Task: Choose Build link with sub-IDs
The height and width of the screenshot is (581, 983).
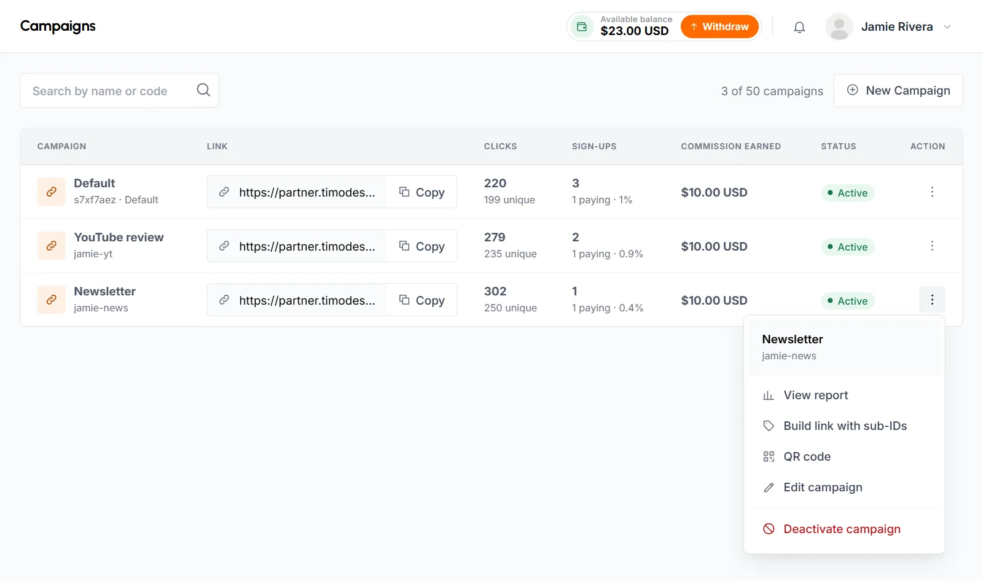Action: coord(844,426)
